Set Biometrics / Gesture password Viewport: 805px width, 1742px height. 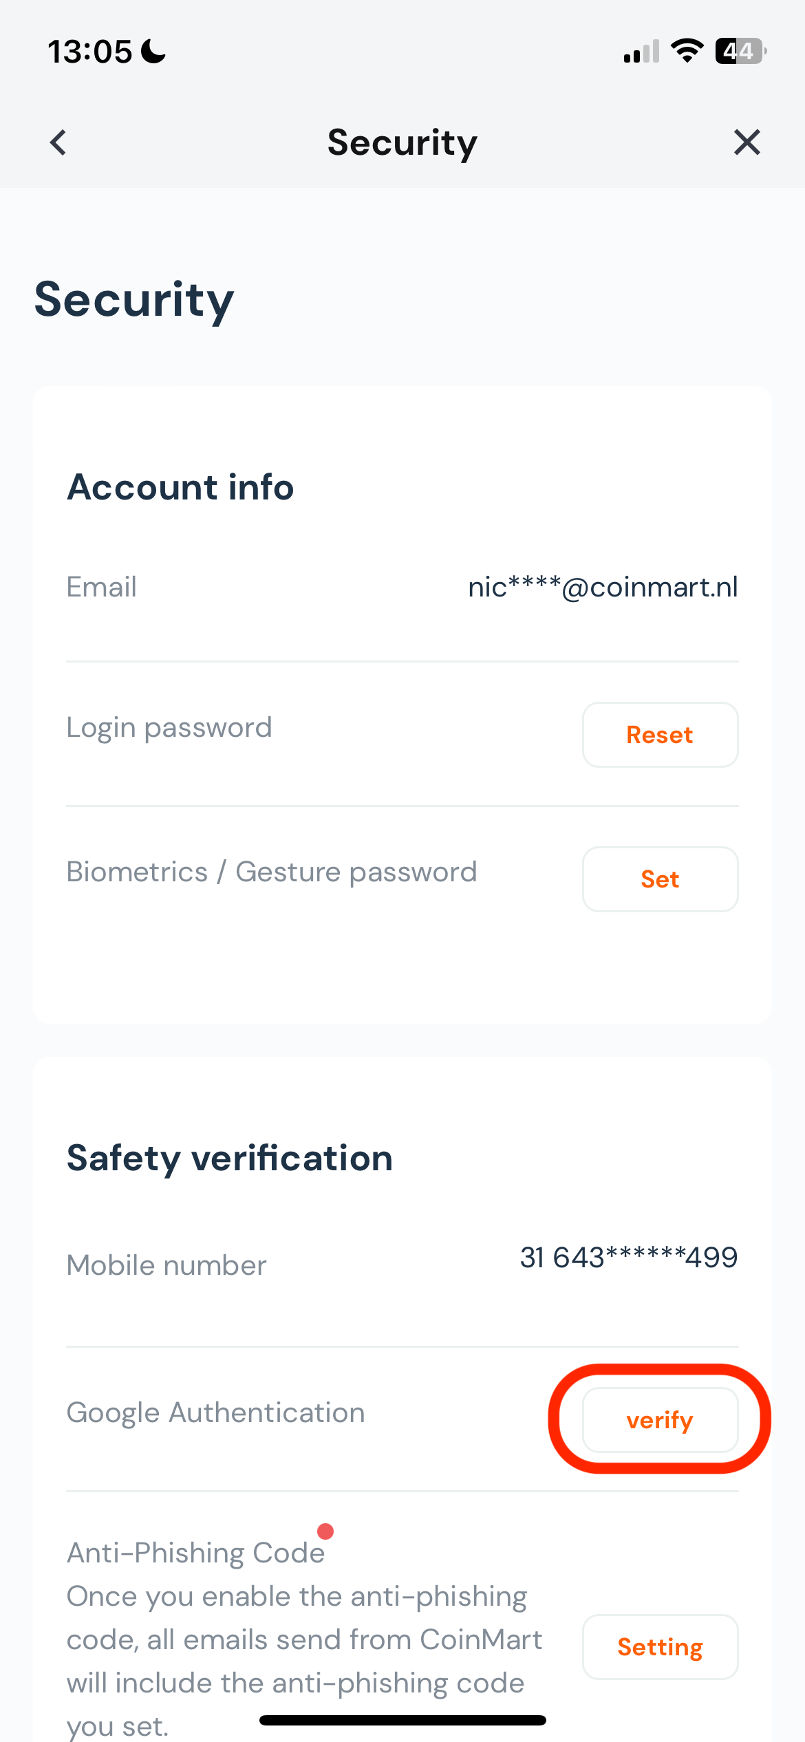[x=660, y=879]
